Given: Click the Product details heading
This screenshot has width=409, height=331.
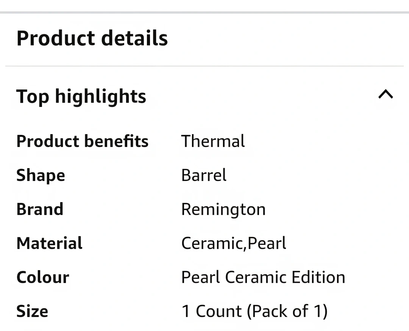Looking at the screenshot, I should [92, 38].
